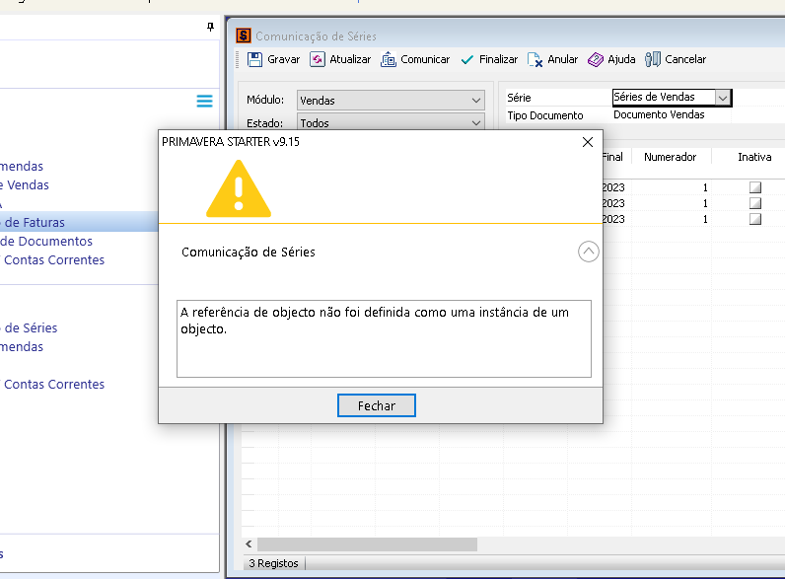Click the Comunicar toolbar icon
The width and height of the screenshot is (785, 579).
[389, 59]
